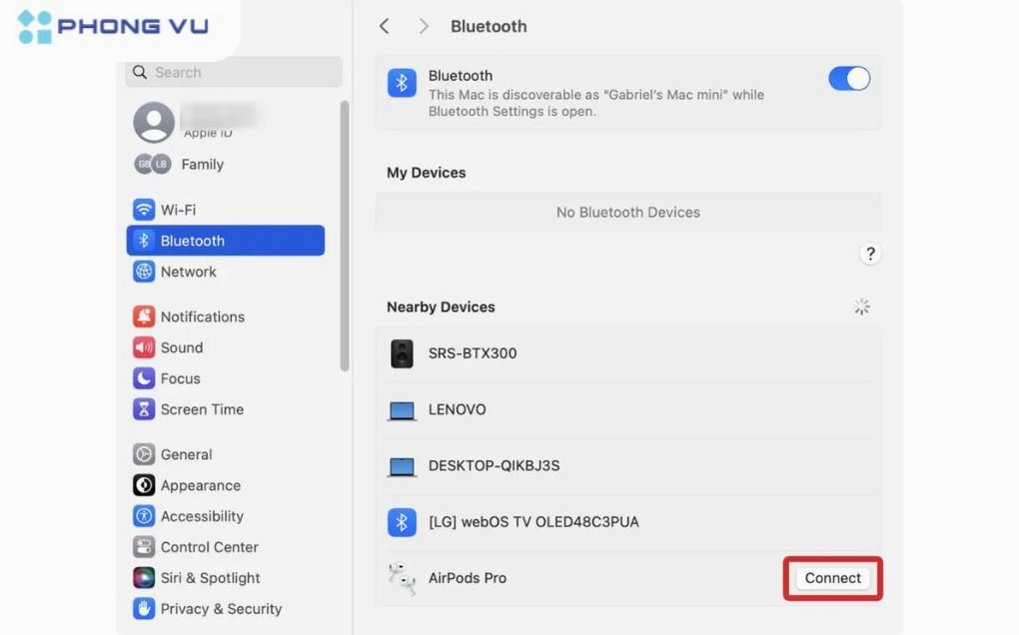Click the back chevron arrow

(385, 26)
